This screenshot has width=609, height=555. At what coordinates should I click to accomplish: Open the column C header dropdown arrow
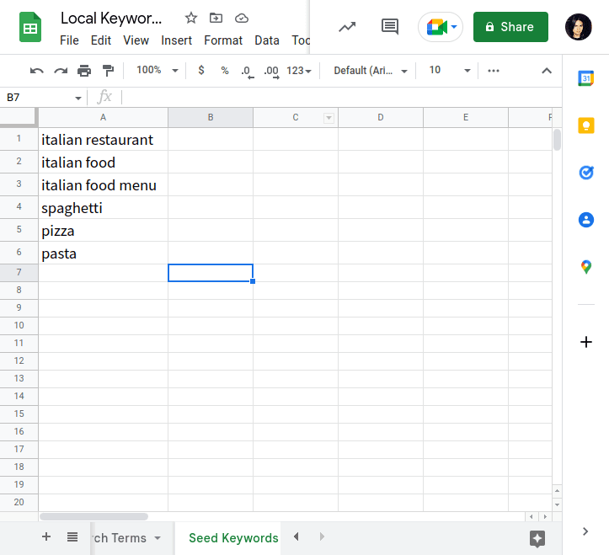(x=329, y=118)
